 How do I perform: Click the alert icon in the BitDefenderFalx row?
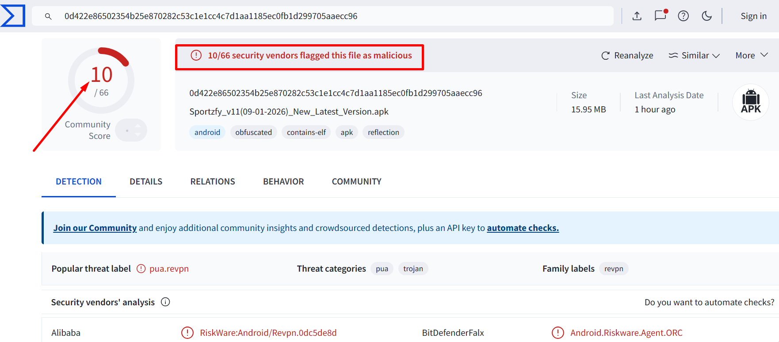[x=558, y=333]
